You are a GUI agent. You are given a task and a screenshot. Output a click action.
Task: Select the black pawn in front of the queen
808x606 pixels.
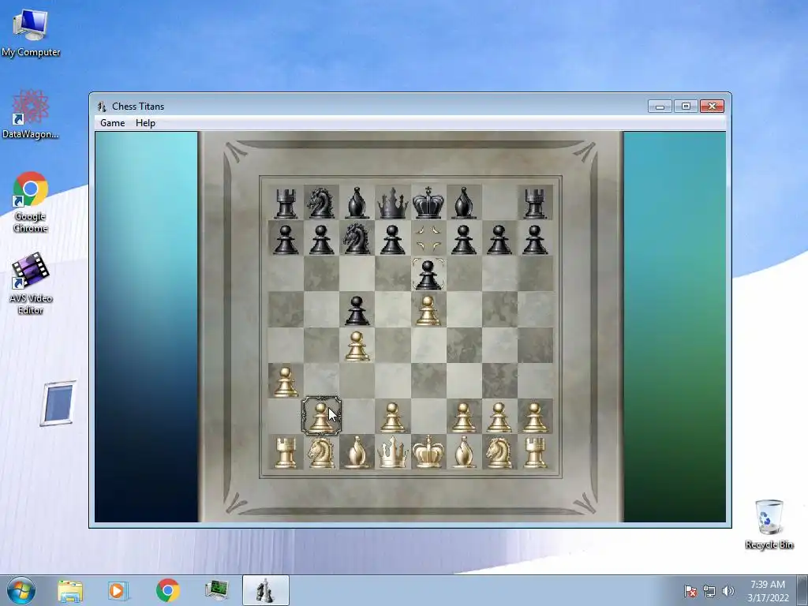pos(392,240)
